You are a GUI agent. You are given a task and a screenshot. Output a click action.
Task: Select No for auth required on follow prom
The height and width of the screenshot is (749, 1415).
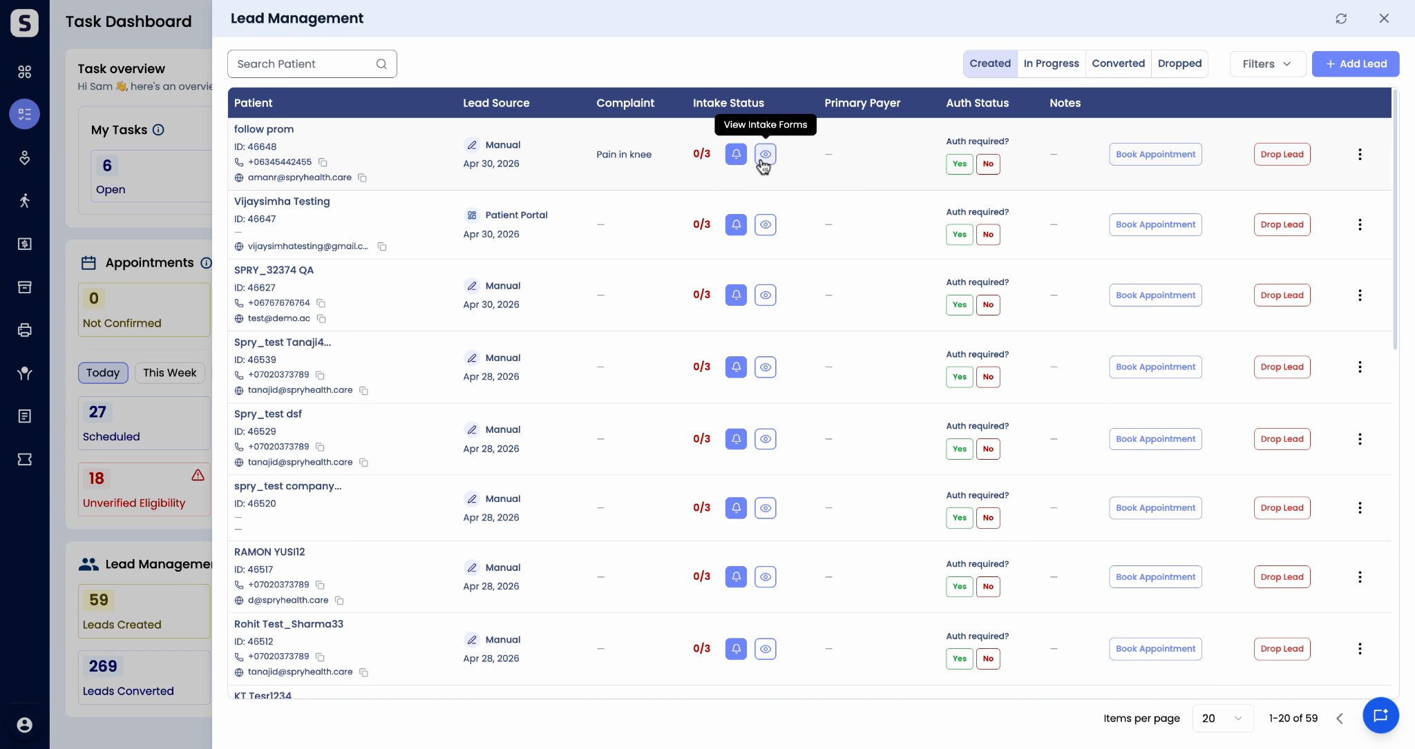click(x=988, y=164)
